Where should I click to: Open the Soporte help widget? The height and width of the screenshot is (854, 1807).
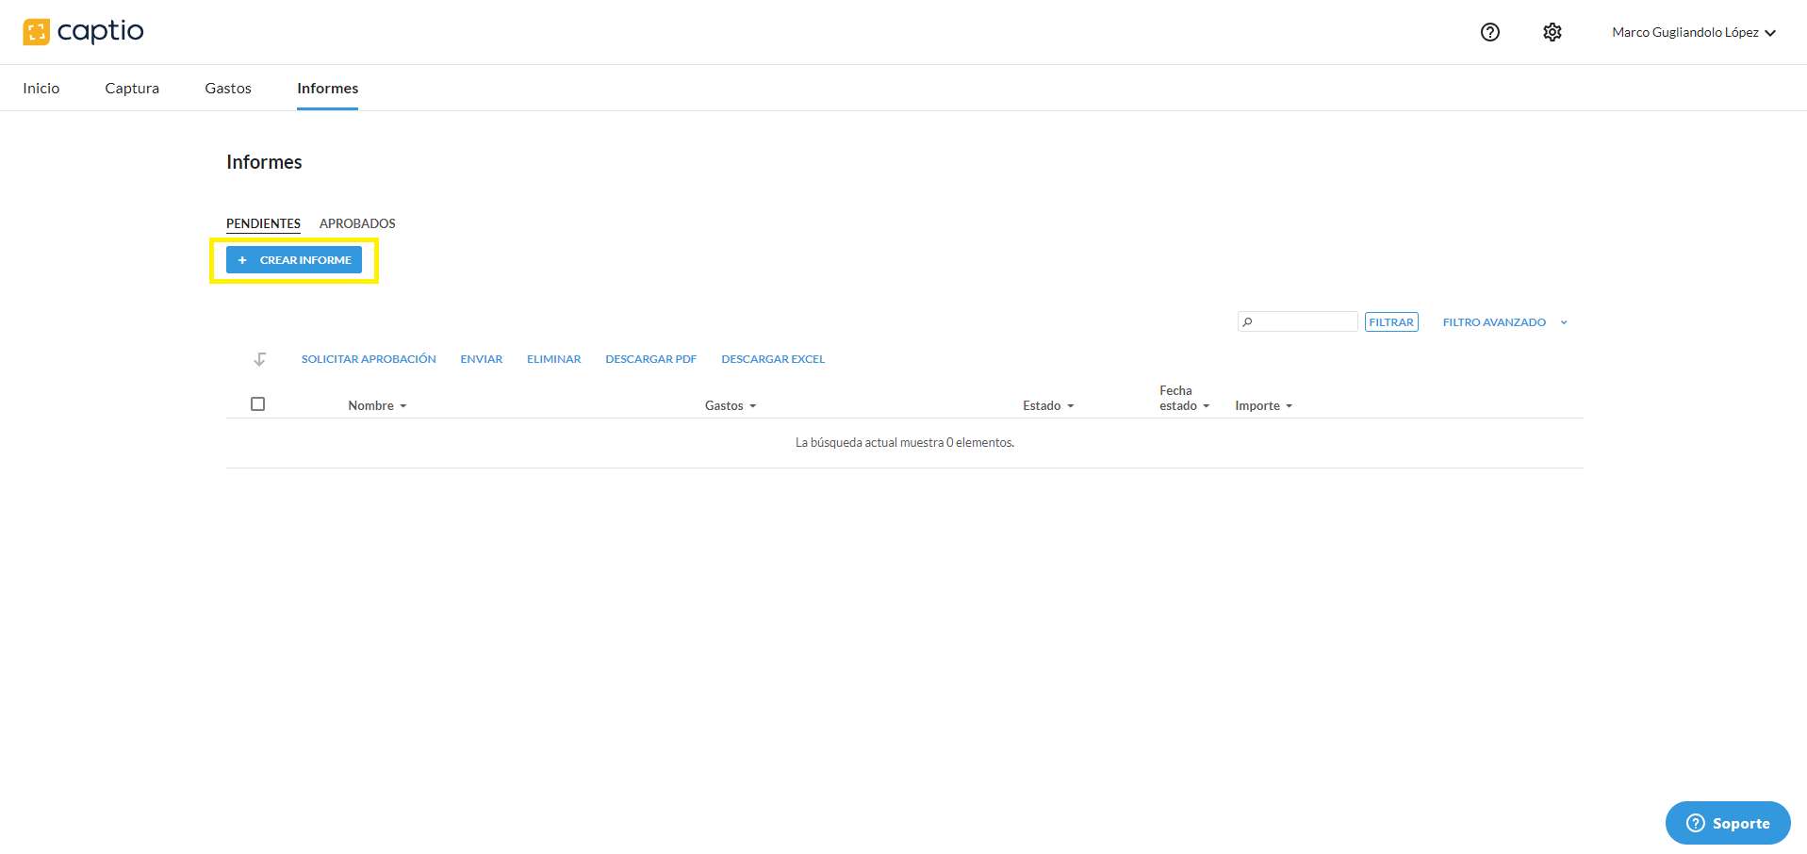(1728, 823)
